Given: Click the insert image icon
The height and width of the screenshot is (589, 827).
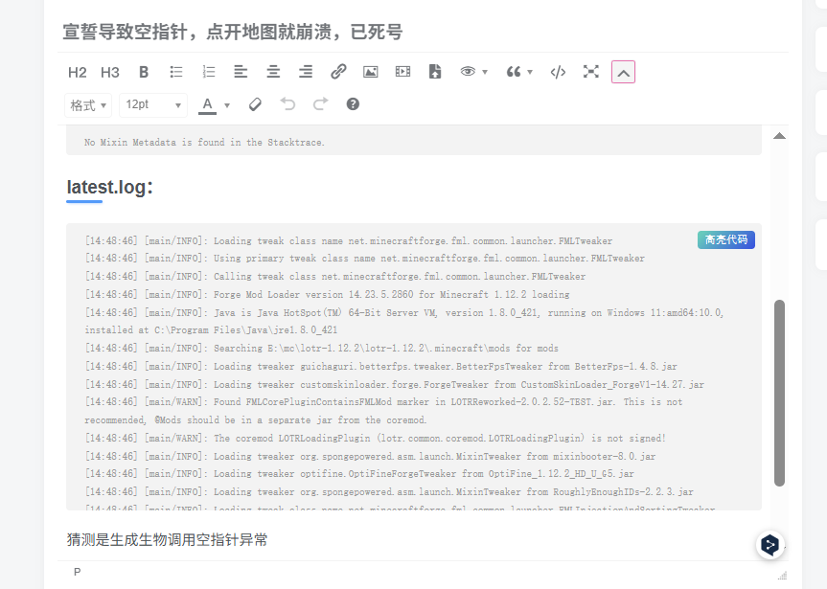Looking at the screenshot, I should click(371, 72).
